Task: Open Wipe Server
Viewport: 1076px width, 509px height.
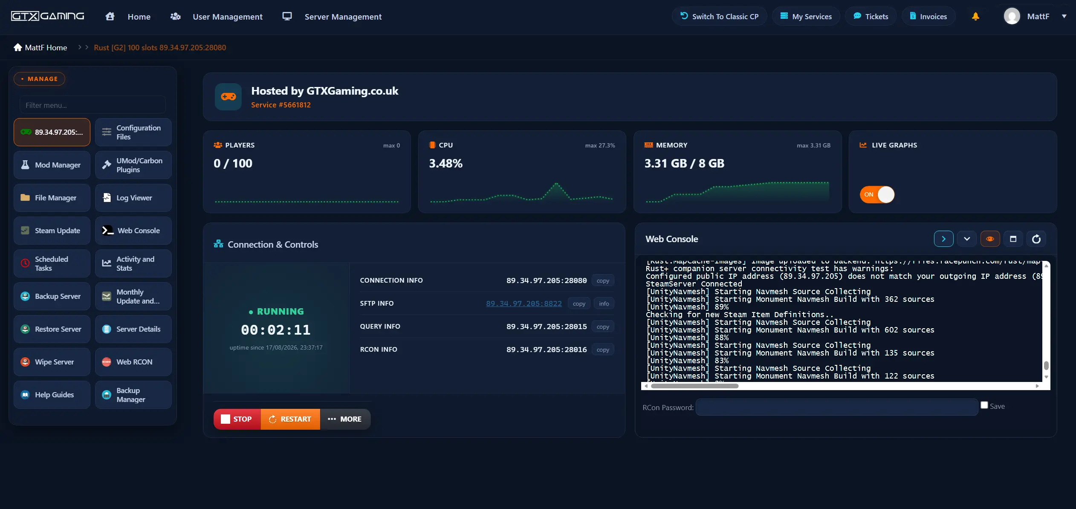Action: tap(52, 362)
